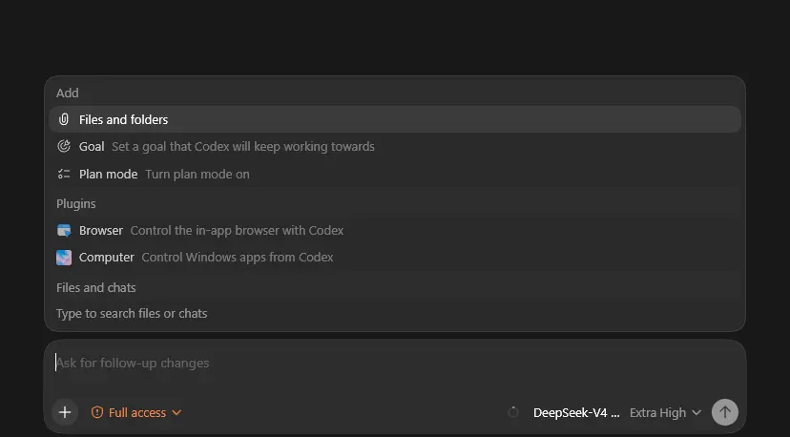This screenshot has height=437, width=790.
Task: Open the Full access permissions dropdown
Action: click(136, 412)
